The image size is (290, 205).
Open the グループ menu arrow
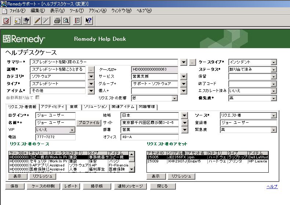tap(184, 84)
